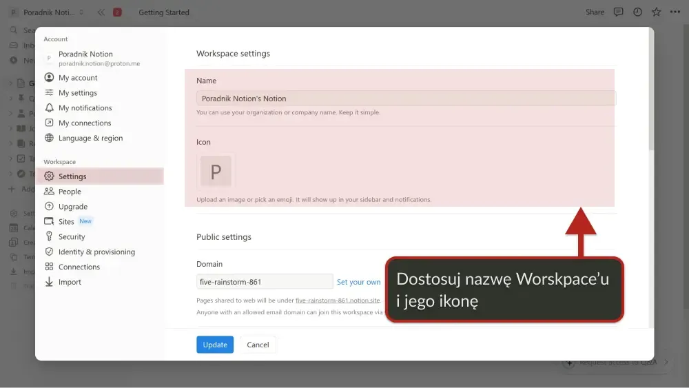Click the New badge next to Sites
Image resolution: width=689 pixels, height=388 pixels.
click(x=85, y=221)
